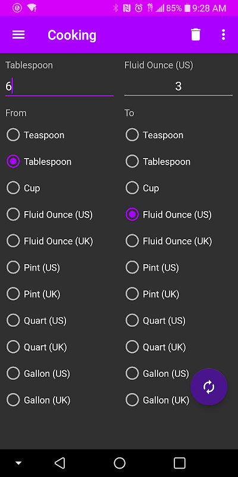Select Quart (UK) in To column
This screenshot has height=477, width=238.
click(156, 347)
